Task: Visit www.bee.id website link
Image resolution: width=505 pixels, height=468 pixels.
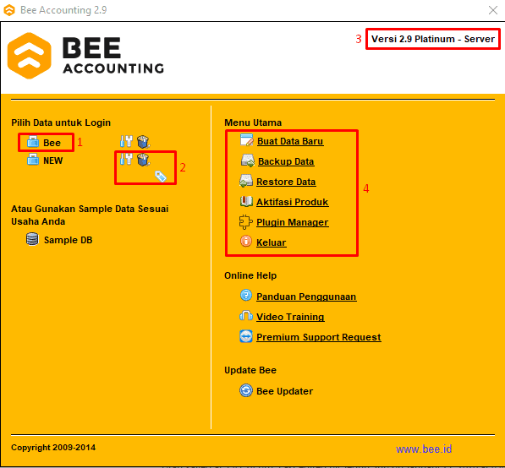Action: (x=424, y=449)
